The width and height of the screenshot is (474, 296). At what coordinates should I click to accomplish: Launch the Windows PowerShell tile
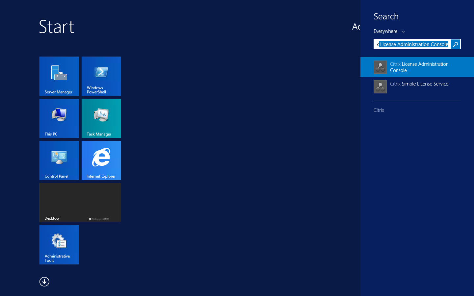click(101, 76)
